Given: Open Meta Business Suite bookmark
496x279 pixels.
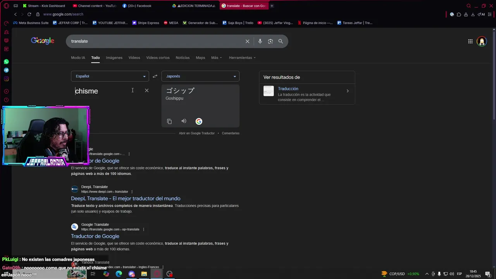Looking at the screenshot, I should 31,23.
